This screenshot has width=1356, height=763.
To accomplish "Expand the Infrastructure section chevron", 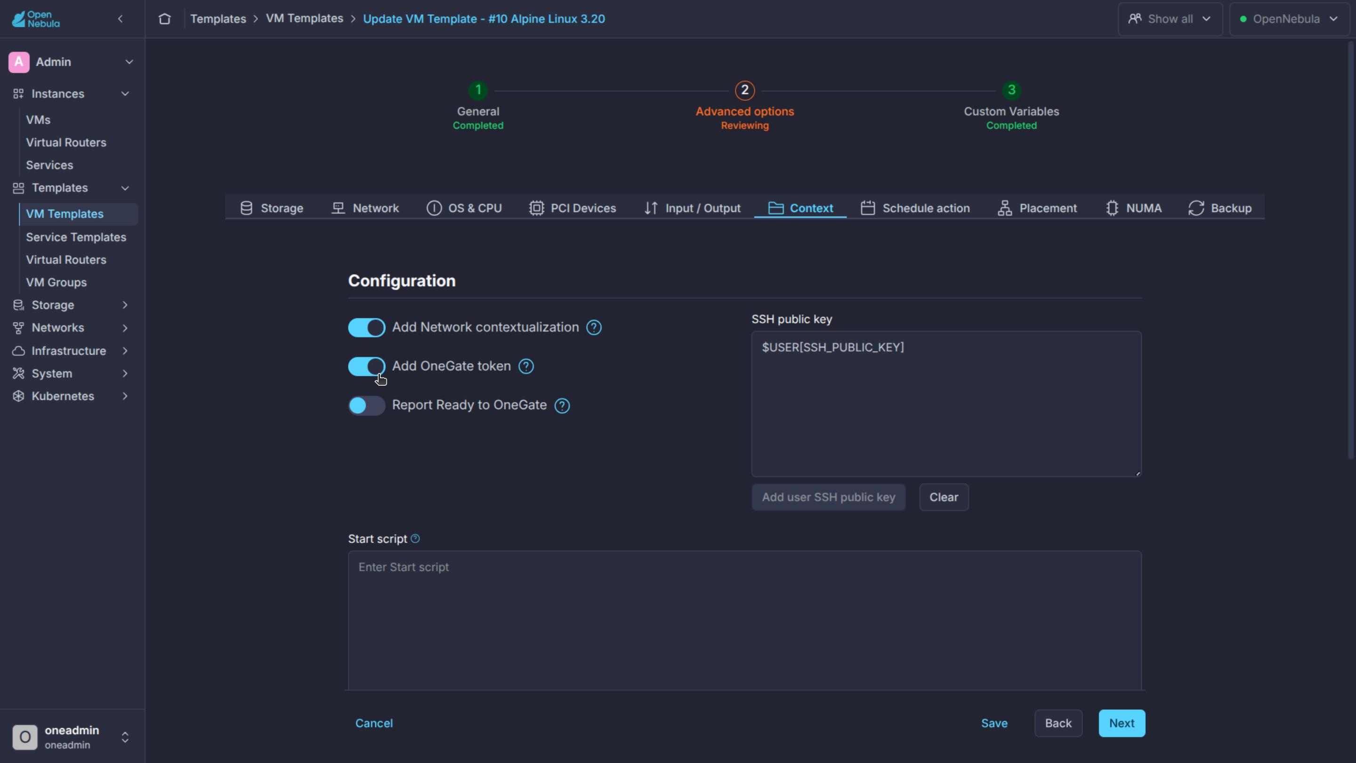I will tap(125, 351).
